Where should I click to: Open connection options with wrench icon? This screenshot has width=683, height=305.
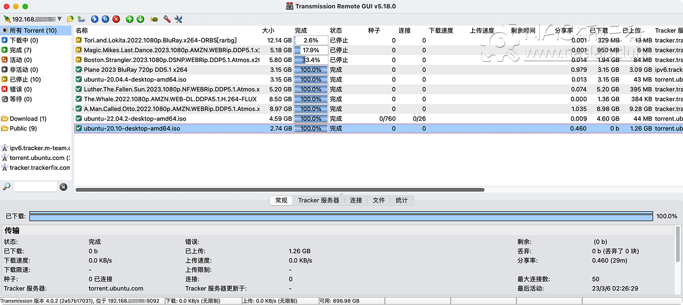click(166, 19)
